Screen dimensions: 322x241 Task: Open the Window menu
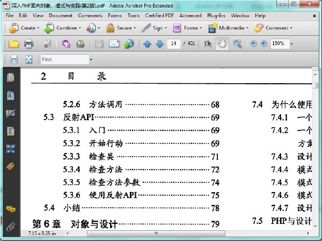(240, 16)
